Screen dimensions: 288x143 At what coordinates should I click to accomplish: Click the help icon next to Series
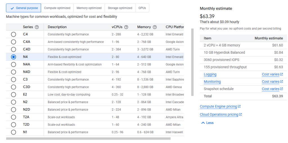tap(37, 27)
